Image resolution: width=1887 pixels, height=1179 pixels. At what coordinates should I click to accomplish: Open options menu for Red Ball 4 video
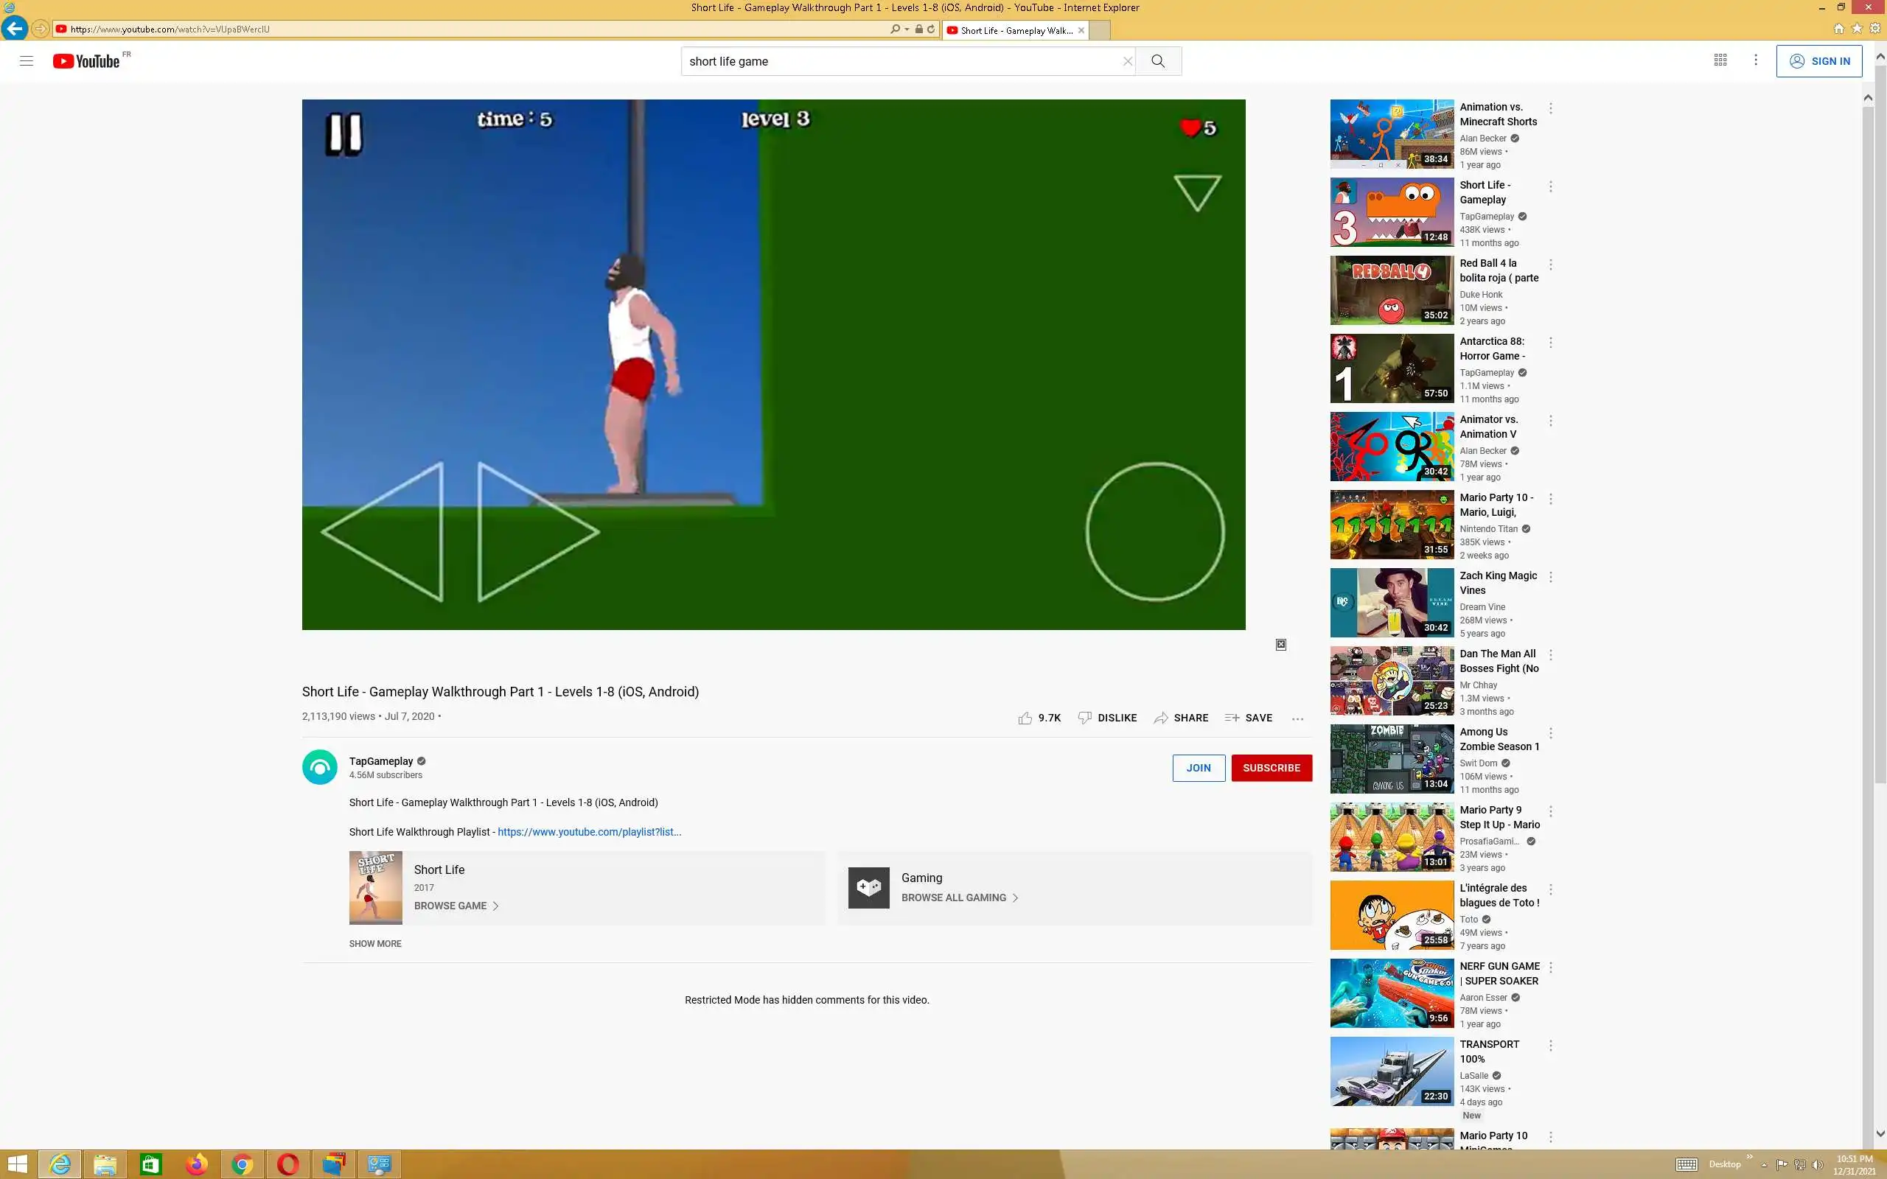pos(1550,265)
